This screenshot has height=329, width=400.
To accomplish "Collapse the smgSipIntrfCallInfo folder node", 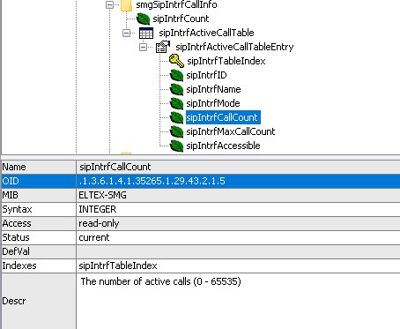I will point(109,4).
